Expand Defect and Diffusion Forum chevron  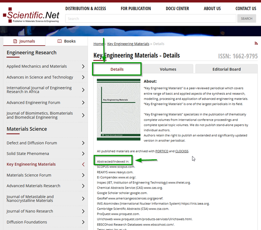[83, 143]
